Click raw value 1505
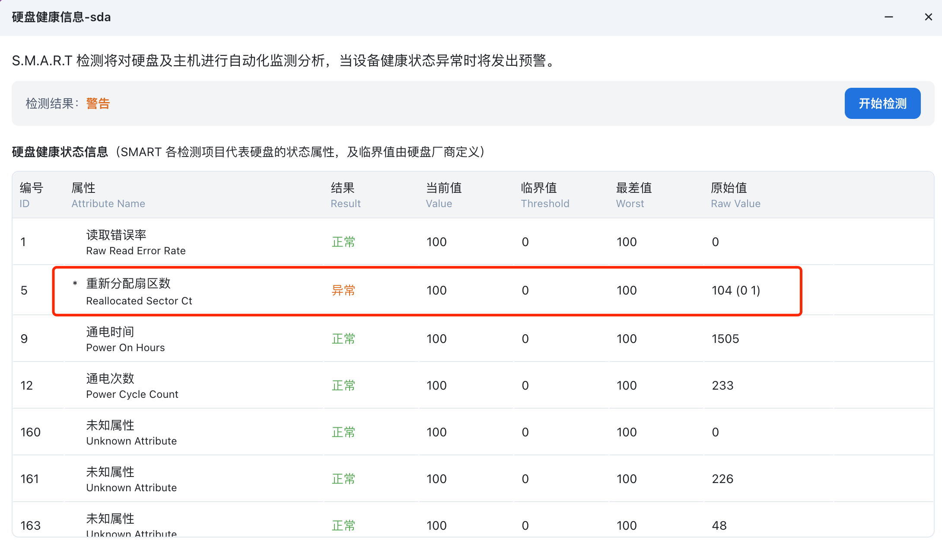Viewport: 942px width, 544px height. click(x=726, y=339)
